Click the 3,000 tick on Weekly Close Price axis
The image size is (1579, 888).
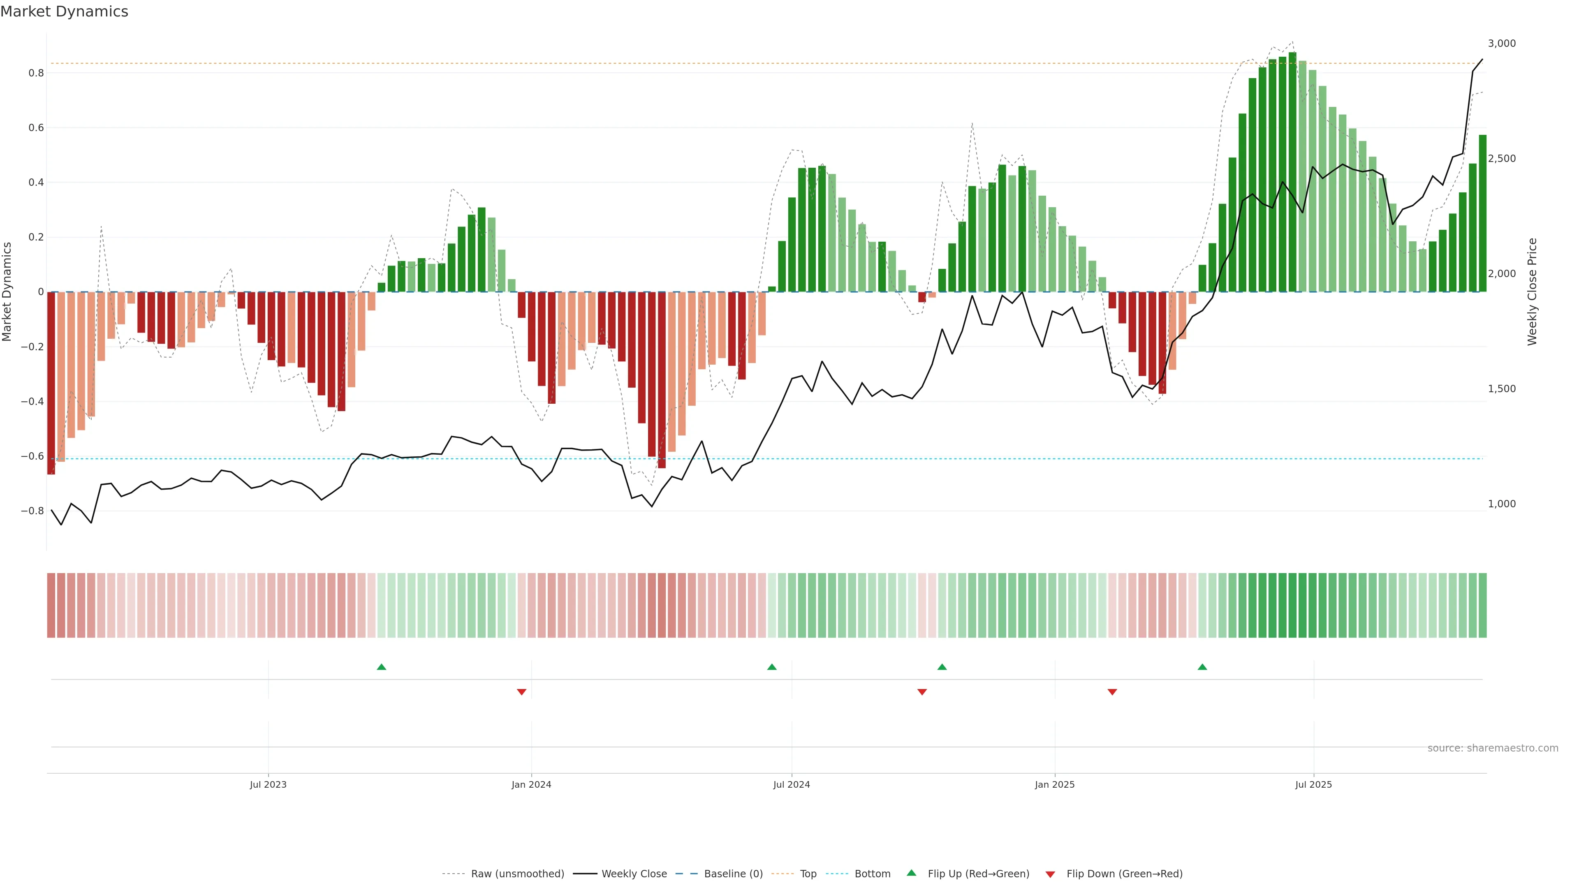(1501, 44)
